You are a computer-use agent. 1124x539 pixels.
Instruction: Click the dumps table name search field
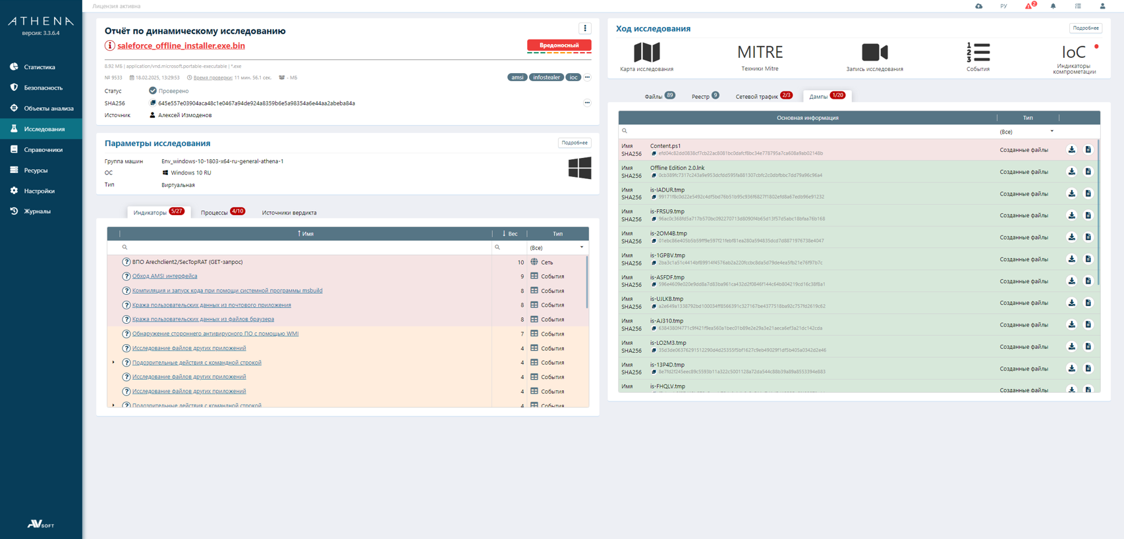[x=807, y=132]
